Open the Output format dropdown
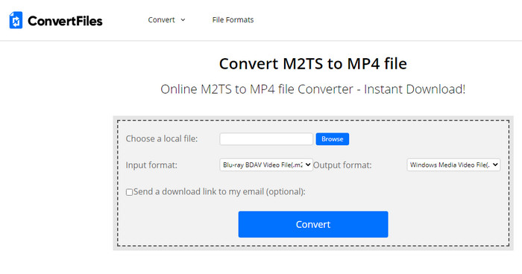 click(x=453, y=165)
